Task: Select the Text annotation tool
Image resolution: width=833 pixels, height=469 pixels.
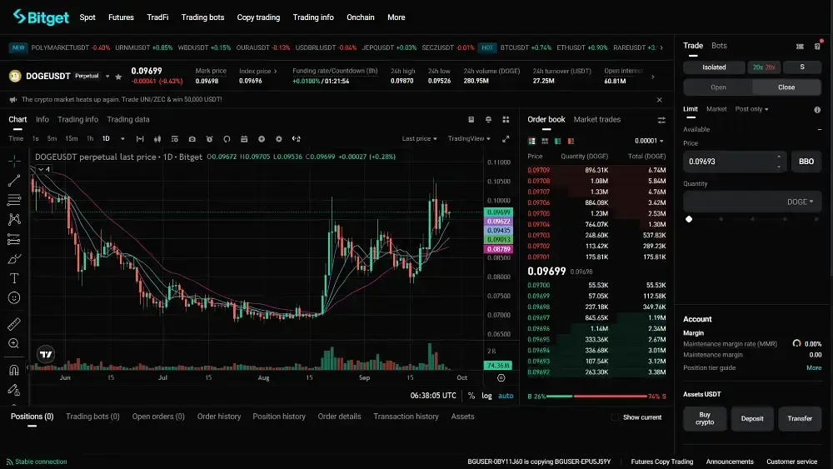Action: pos(14,278)
